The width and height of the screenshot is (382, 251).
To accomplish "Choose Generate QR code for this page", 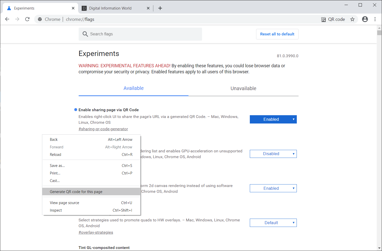I will pyautogui.click(x=76, y=192).
